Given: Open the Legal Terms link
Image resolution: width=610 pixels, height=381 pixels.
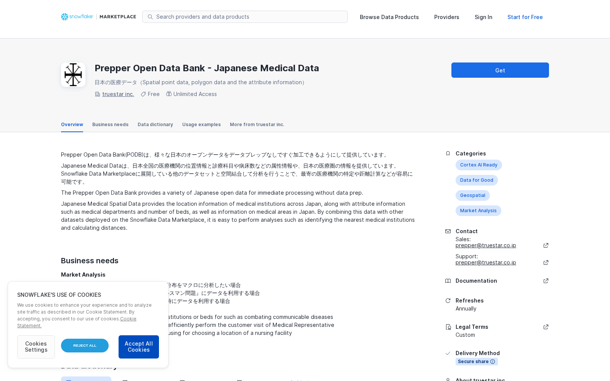Looking at the screenshot, I should (472, 327).
